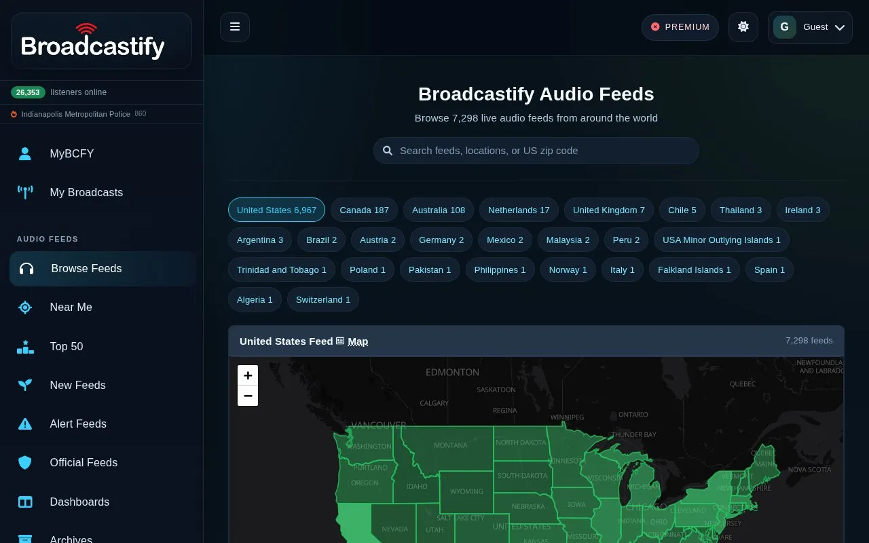Click the Alert Feeds warning icon
The height and width of the screenshot is (543, 869).
25,424
